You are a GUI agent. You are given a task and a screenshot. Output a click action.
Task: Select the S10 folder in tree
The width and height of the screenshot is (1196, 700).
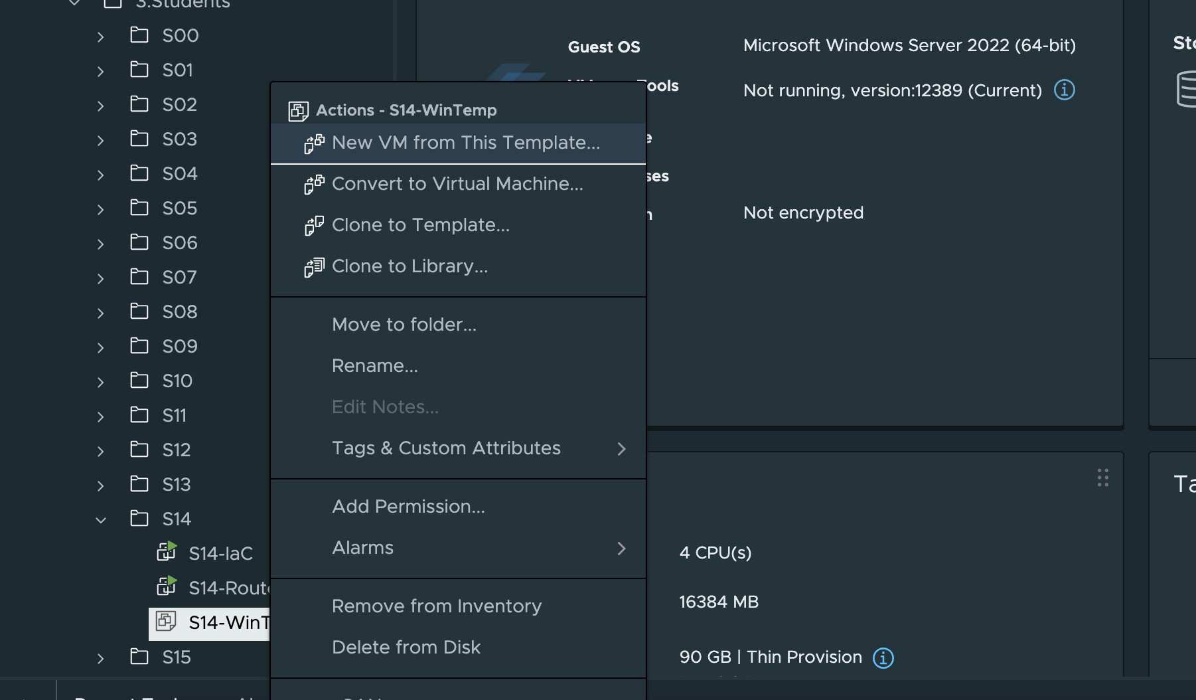click(177, 381)
